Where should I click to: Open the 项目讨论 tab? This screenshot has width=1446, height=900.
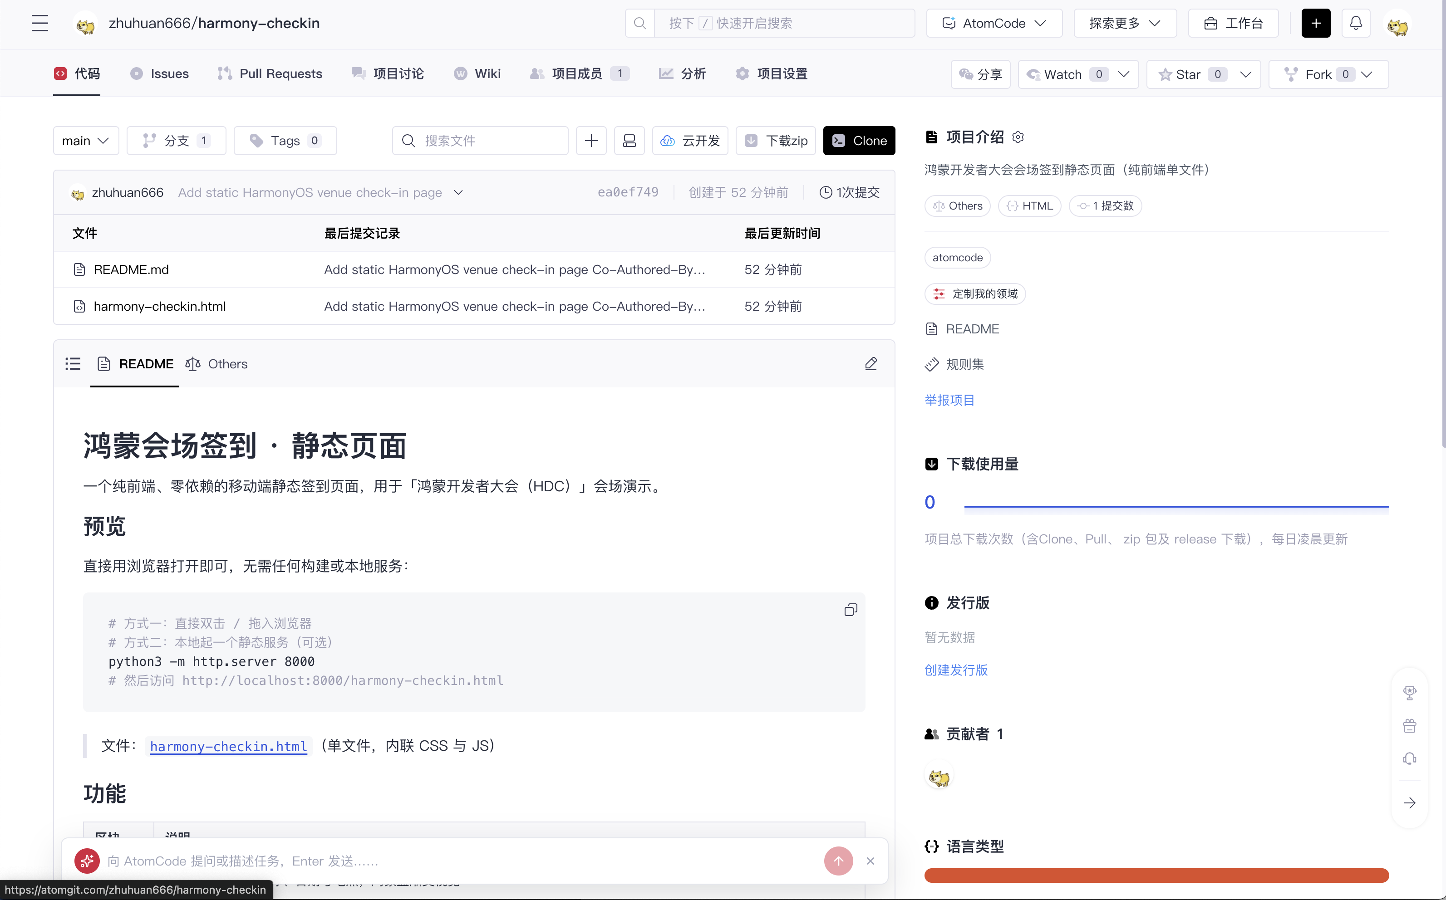[x=388, y=73]
